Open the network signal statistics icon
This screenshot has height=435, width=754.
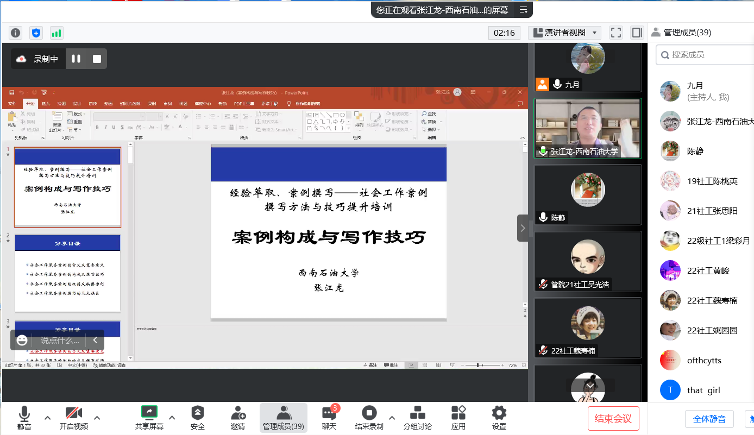56,33
